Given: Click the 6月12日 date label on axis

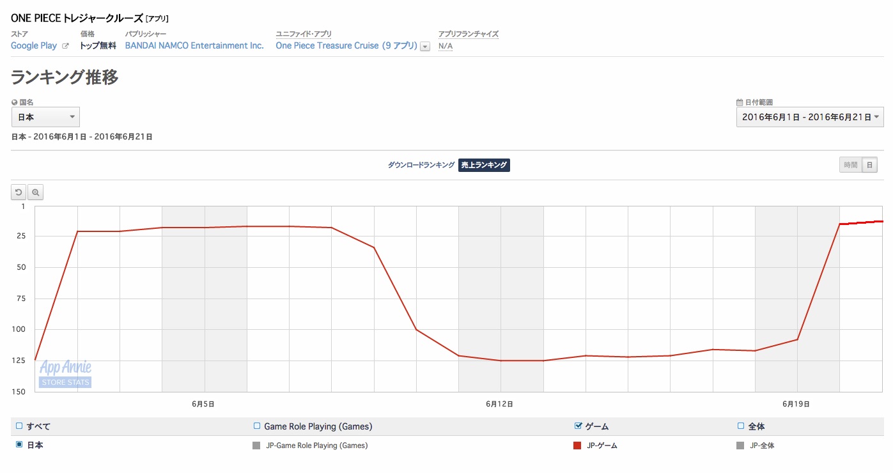Looking at the screenshot, I should (x=500, y=404).
